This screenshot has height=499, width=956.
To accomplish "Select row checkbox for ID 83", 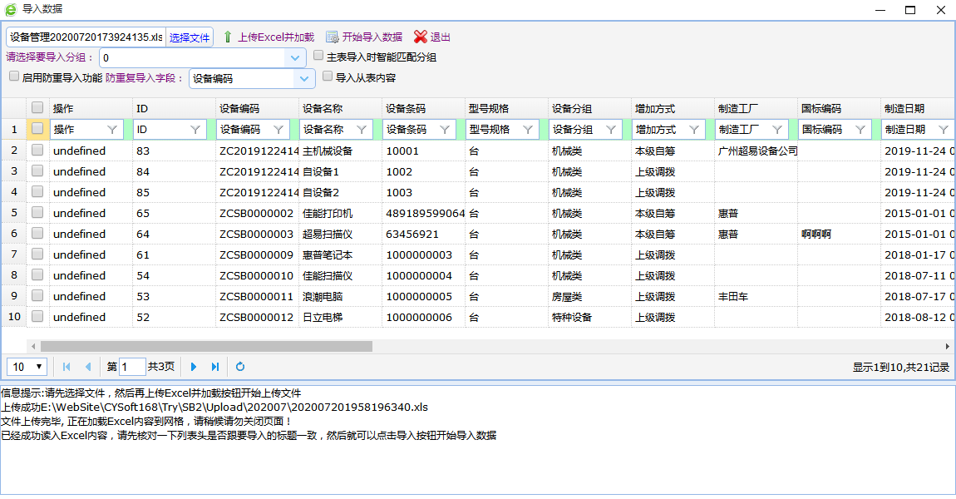I will pos(37,151).
